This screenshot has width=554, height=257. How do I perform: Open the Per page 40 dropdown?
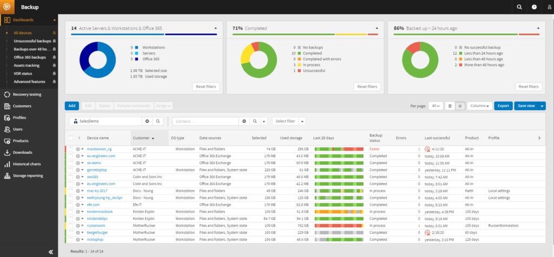(x=436, y=106)
